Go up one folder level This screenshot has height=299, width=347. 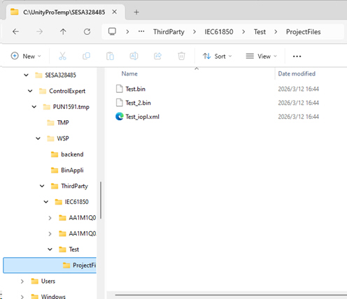[63, 31]
